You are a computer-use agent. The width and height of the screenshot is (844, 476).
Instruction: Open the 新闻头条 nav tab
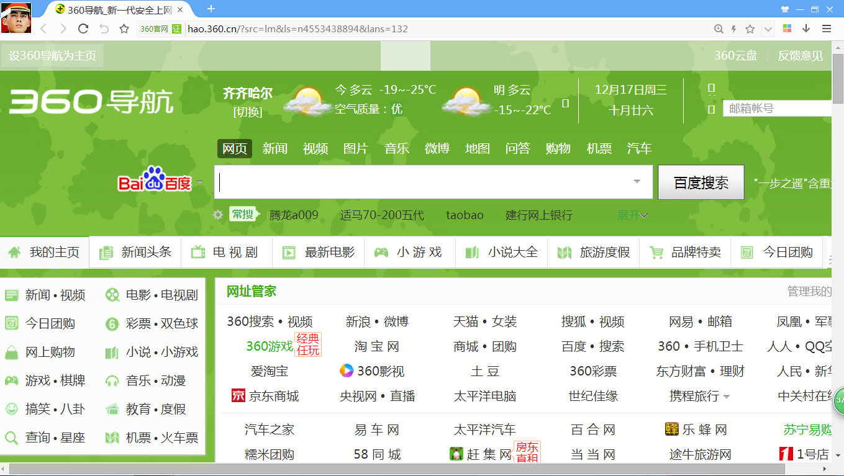point(135,252)
